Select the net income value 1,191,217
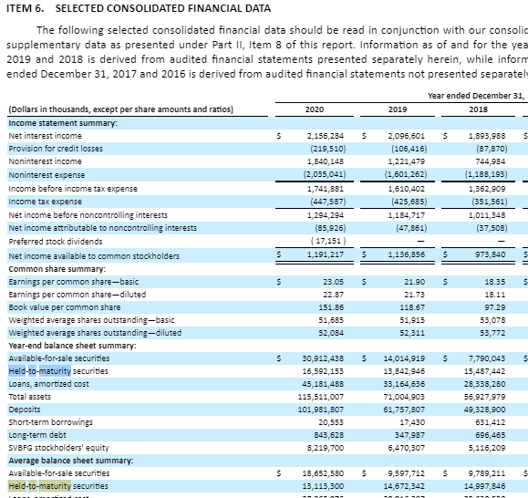 click(326, 254)
